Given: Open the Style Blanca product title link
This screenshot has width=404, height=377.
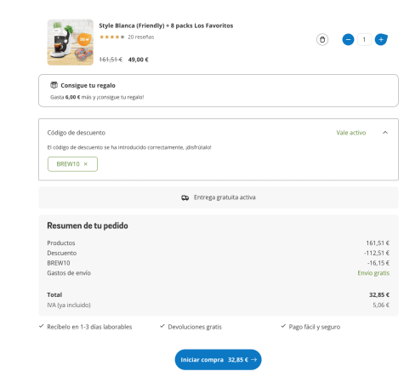Looking at the screenshot, I should [166, 26].
